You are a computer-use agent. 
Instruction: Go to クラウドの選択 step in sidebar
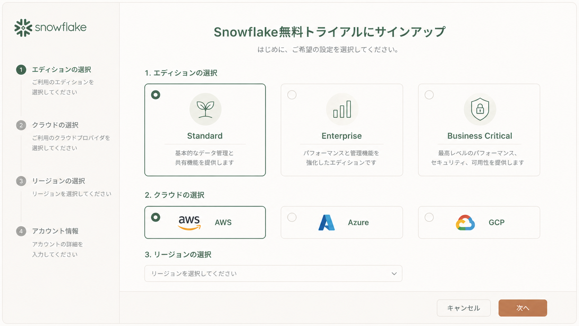pos(55,125)
